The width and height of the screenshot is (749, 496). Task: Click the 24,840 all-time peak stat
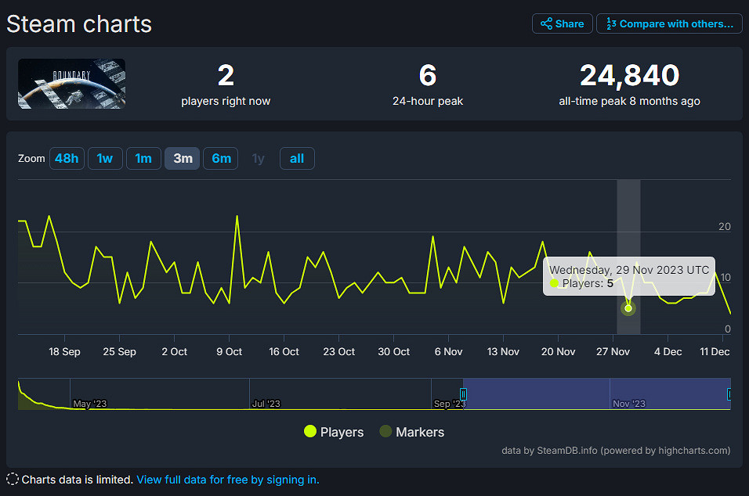pos(629,76)
